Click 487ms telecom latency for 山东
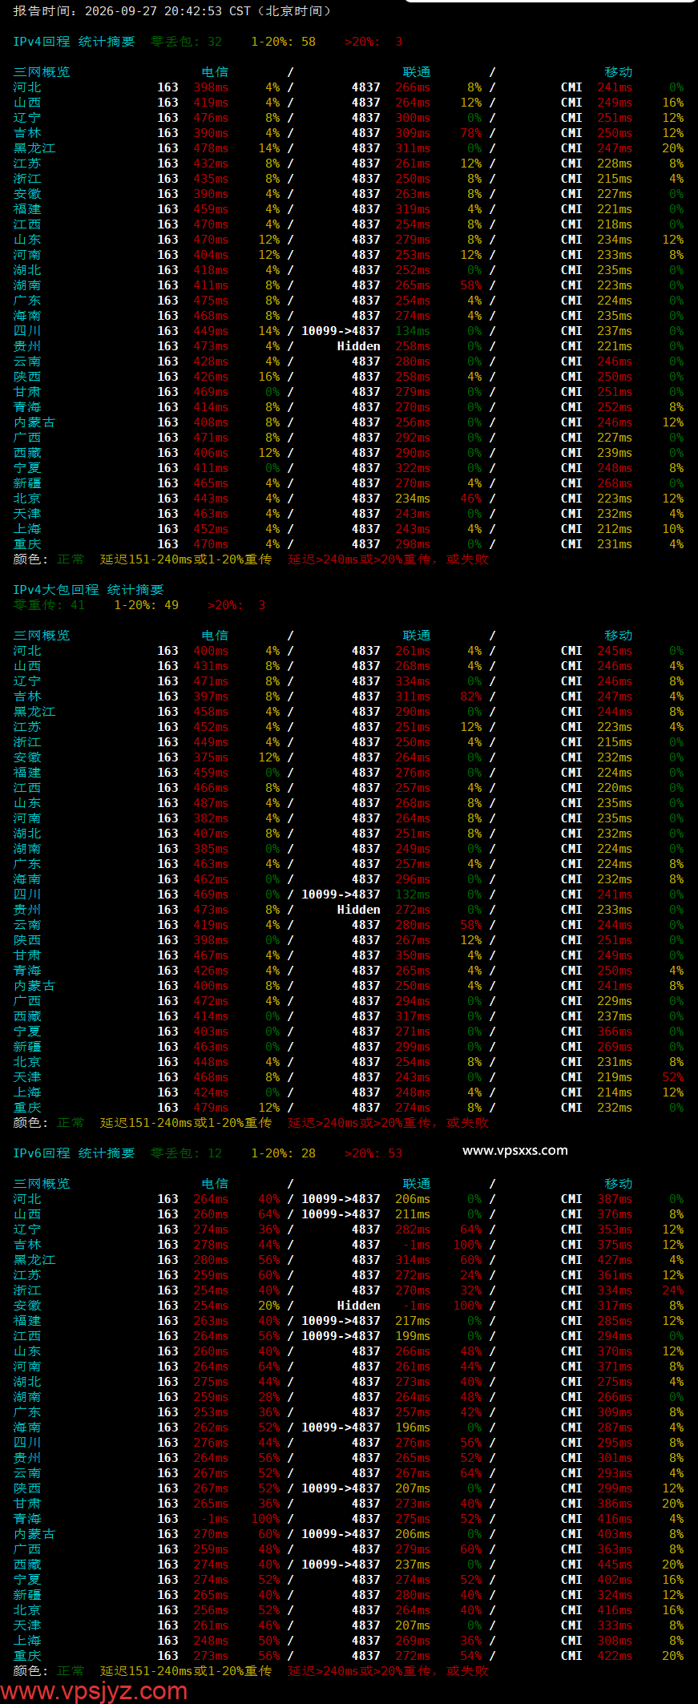The image size is (698, 1704). [211, 803]
